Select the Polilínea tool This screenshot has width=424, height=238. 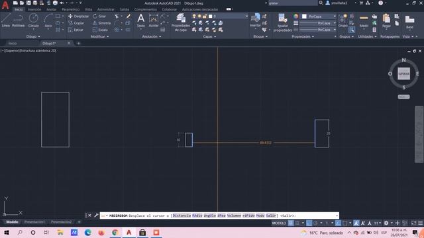(x=18, y=20)
